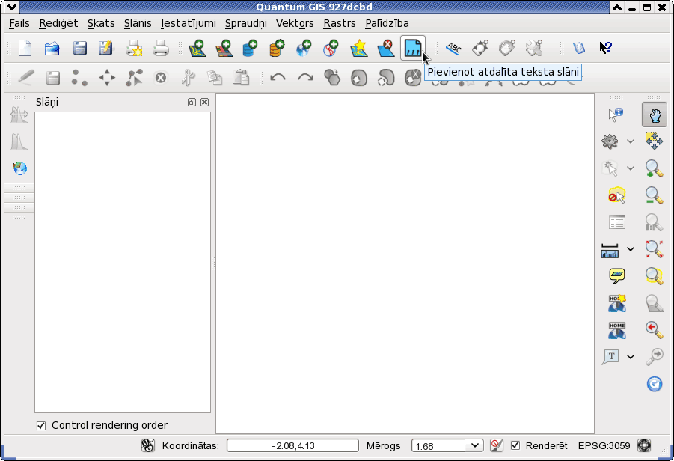Expand the Mērogs scale dropdown arrow

tap(474, 445)
